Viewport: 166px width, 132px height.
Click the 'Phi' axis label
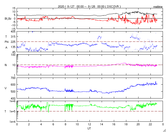point(6,42)
